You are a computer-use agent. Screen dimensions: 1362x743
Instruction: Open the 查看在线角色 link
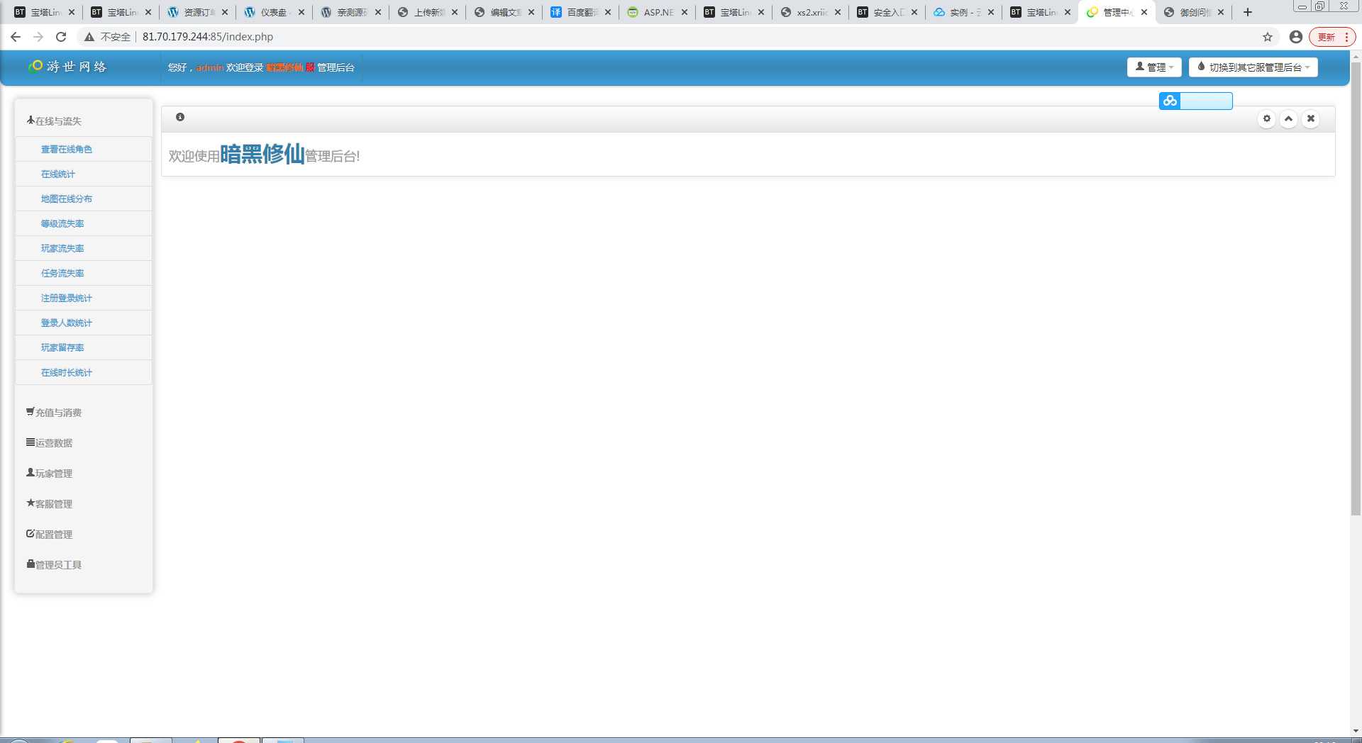coord(67,150)
